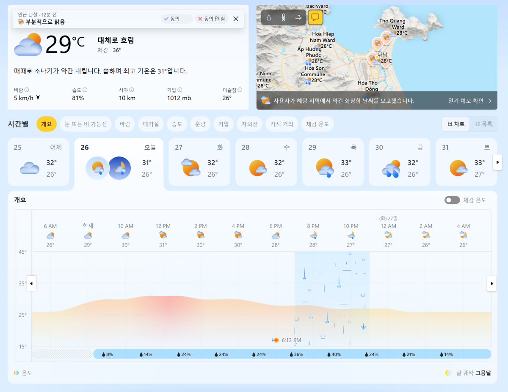Select the precipitation map layer icon
The height and width of the screenshot is (392, 508).
click(x=269, y=17)
